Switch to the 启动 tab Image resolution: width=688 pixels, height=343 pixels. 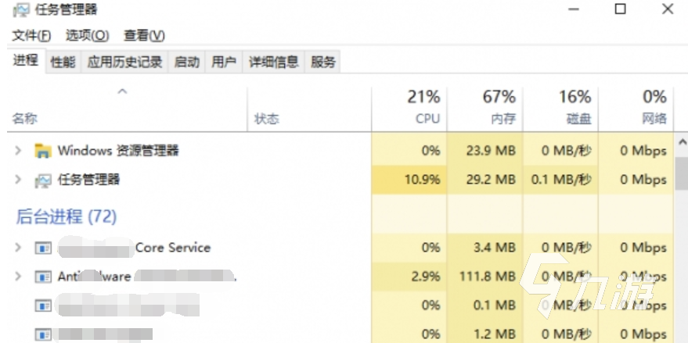(x=186, y=63)
